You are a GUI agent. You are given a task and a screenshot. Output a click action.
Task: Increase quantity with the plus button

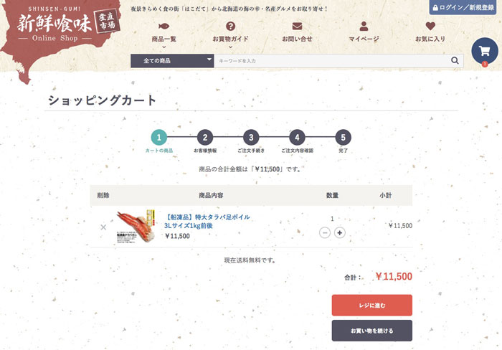340,233
